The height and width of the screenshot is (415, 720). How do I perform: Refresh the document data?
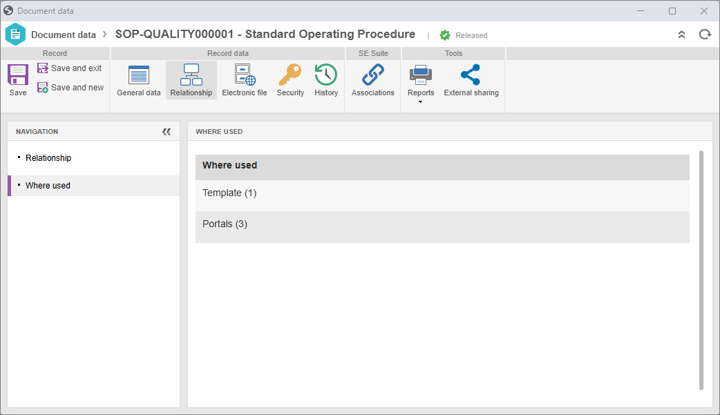pyautogui.click(x=704, y=35)
